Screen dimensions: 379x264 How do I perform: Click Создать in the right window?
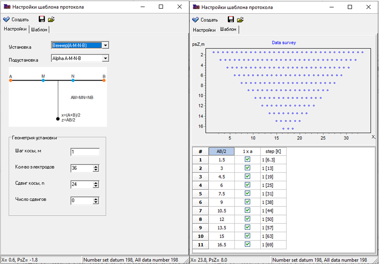pos(205,20)
